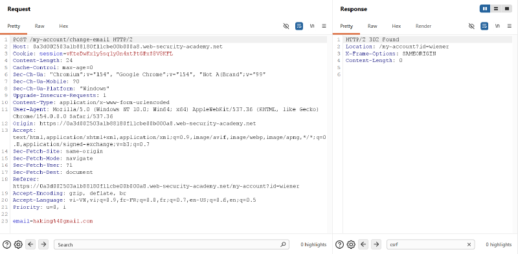Viewport: 518px width, 254px height.
Task: Open Request panel hamburger menu
Action: click(324, 26)
